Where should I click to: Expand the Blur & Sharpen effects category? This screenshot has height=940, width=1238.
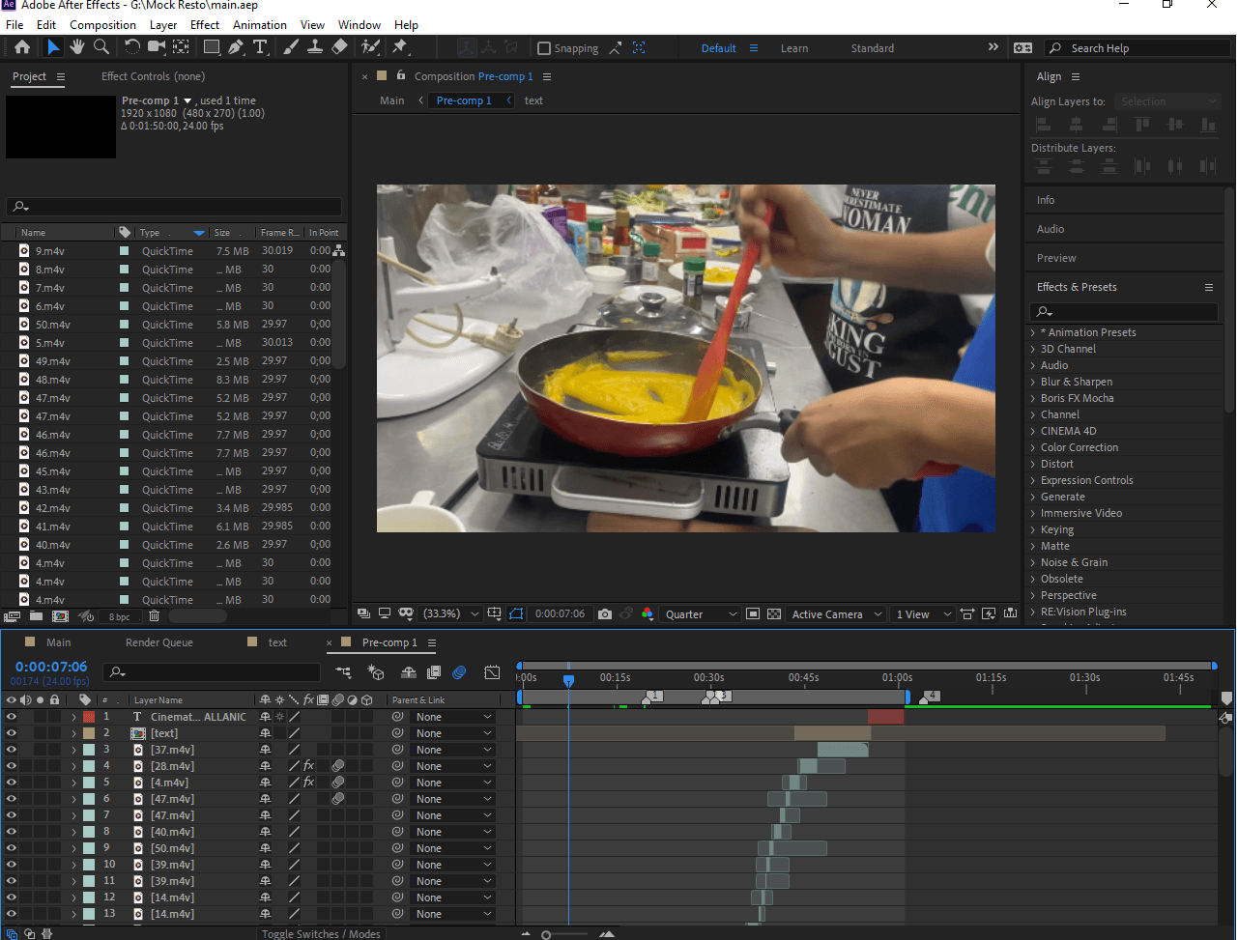pos(1076,382)
